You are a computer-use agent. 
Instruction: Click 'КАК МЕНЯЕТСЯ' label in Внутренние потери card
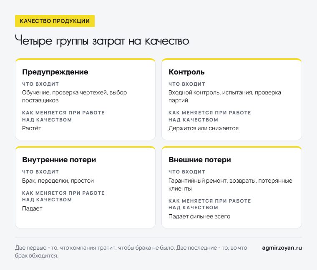(x=63, y=196)
